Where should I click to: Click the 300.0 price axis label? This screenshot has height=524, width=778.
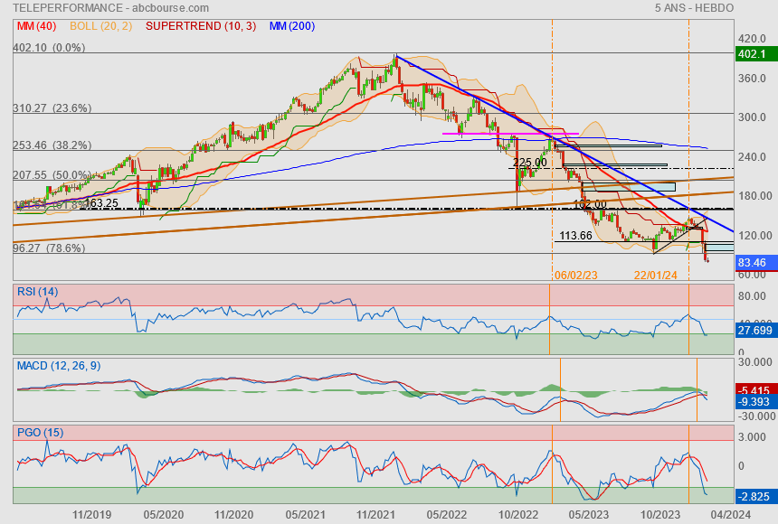(x=752, y=117)
